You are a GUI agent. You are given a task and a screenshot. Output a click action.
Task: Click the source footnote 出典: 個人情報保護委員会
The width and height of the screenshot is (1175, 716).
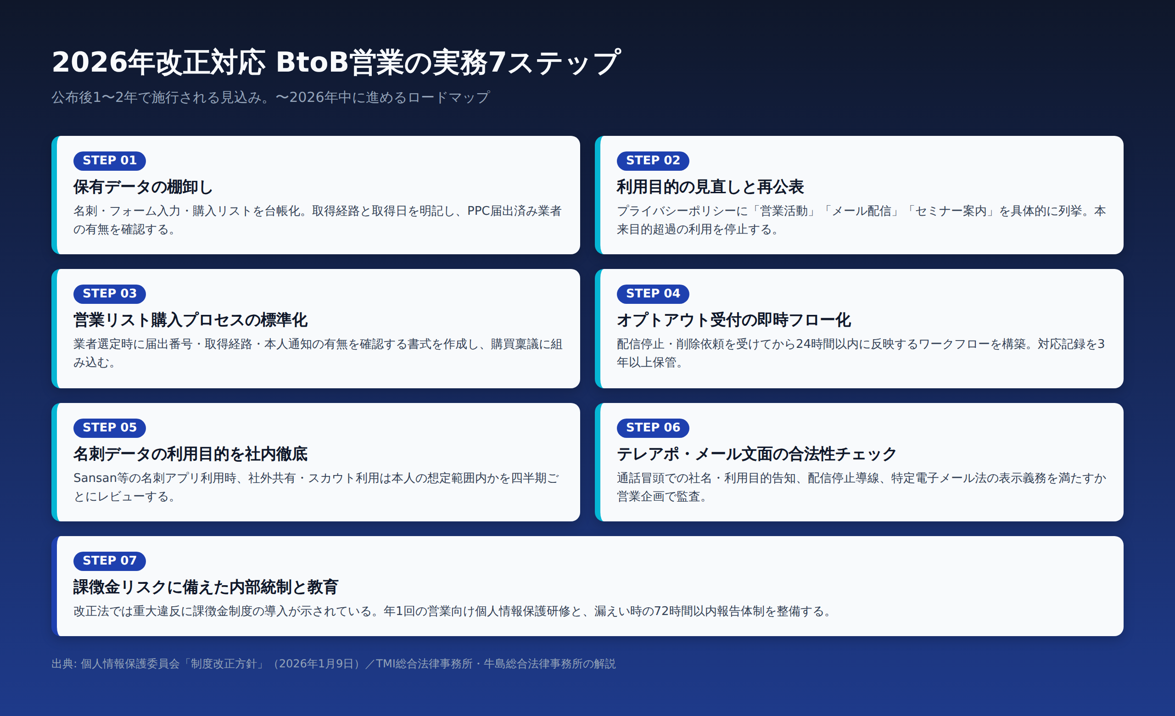tap(333, 664)
